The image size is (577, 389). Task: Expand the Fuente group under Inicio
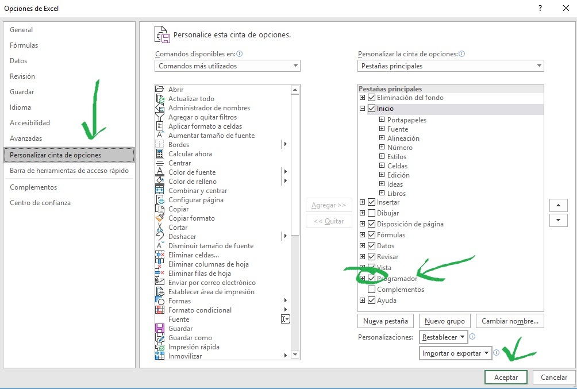(382, 129)
